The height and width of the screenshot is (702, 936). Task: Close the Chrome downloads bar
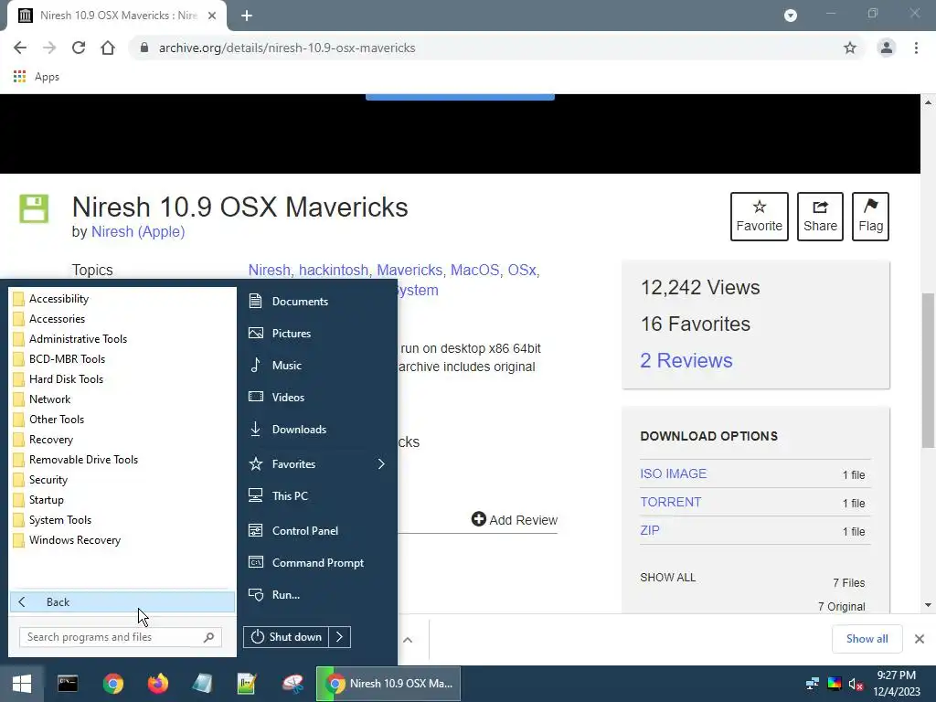(920, 639)
